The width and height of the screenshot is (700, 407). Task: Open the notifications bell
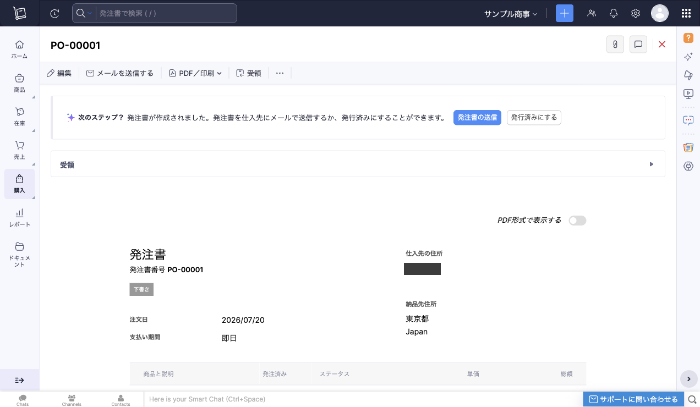[614, 13]
